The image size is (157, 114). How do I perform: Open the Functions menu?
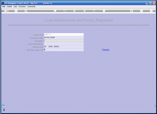pos(22,6)
